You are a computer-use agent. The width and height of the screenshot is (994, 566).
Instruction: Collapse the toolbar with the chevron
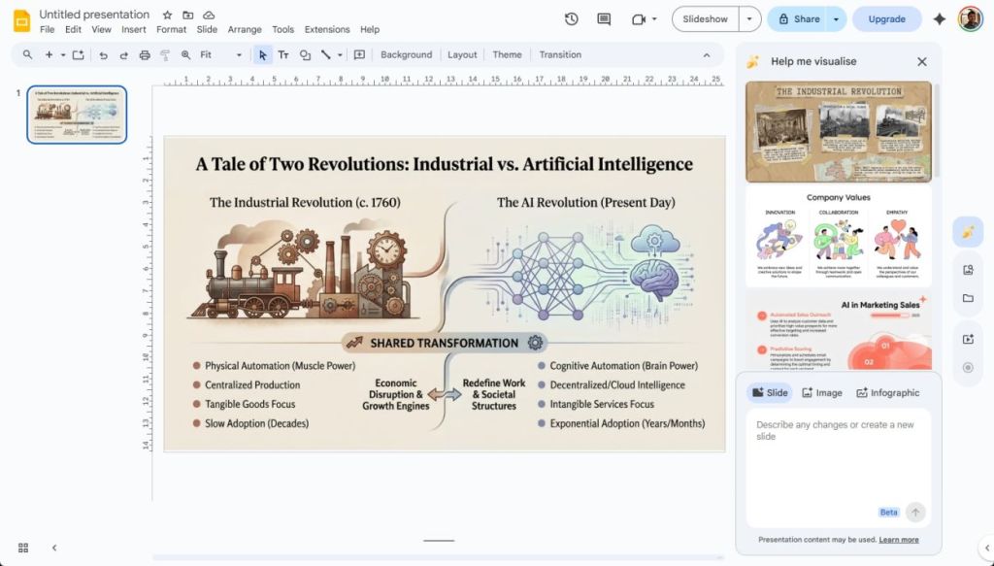(x=708, y=55)
